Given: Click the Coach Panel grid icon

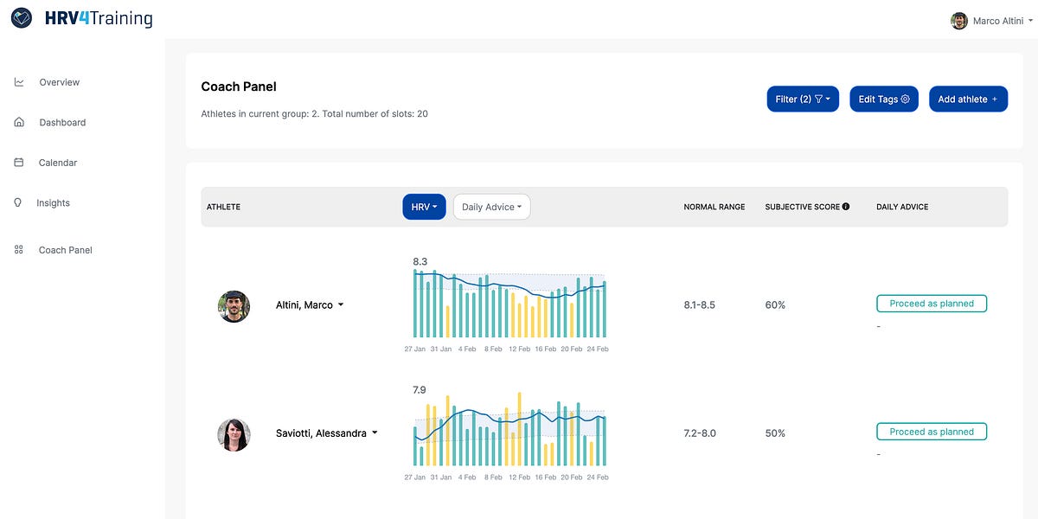Looking at the screenshot, I should pyautogui.click(x=19, y=250).
